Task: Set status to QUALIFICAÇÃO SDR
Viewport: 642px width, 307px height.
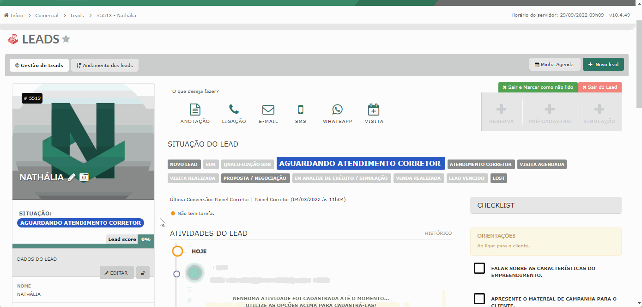Action: pos(247,164)
